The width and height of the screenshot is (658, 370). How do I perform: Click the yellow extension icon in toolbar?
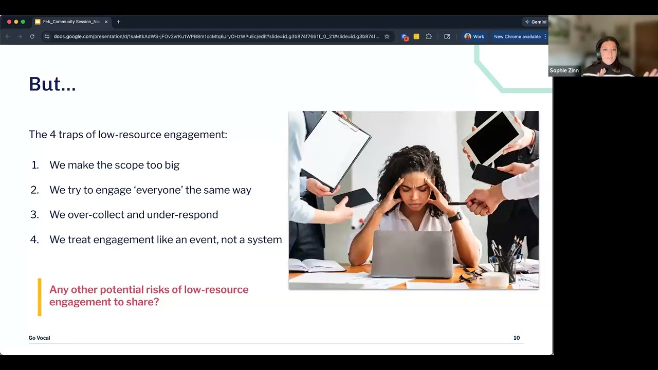[x=416, y=36]
